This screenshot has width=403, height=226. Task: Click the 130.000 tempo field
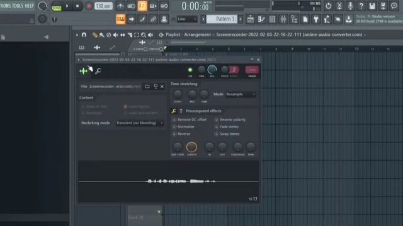pyautogui.click(x=103, y=6)
